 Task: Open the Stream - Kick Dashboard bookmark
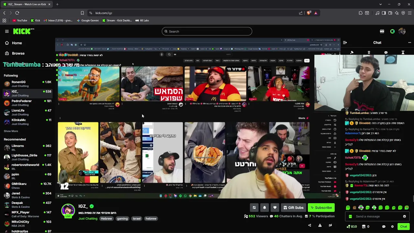117,20
